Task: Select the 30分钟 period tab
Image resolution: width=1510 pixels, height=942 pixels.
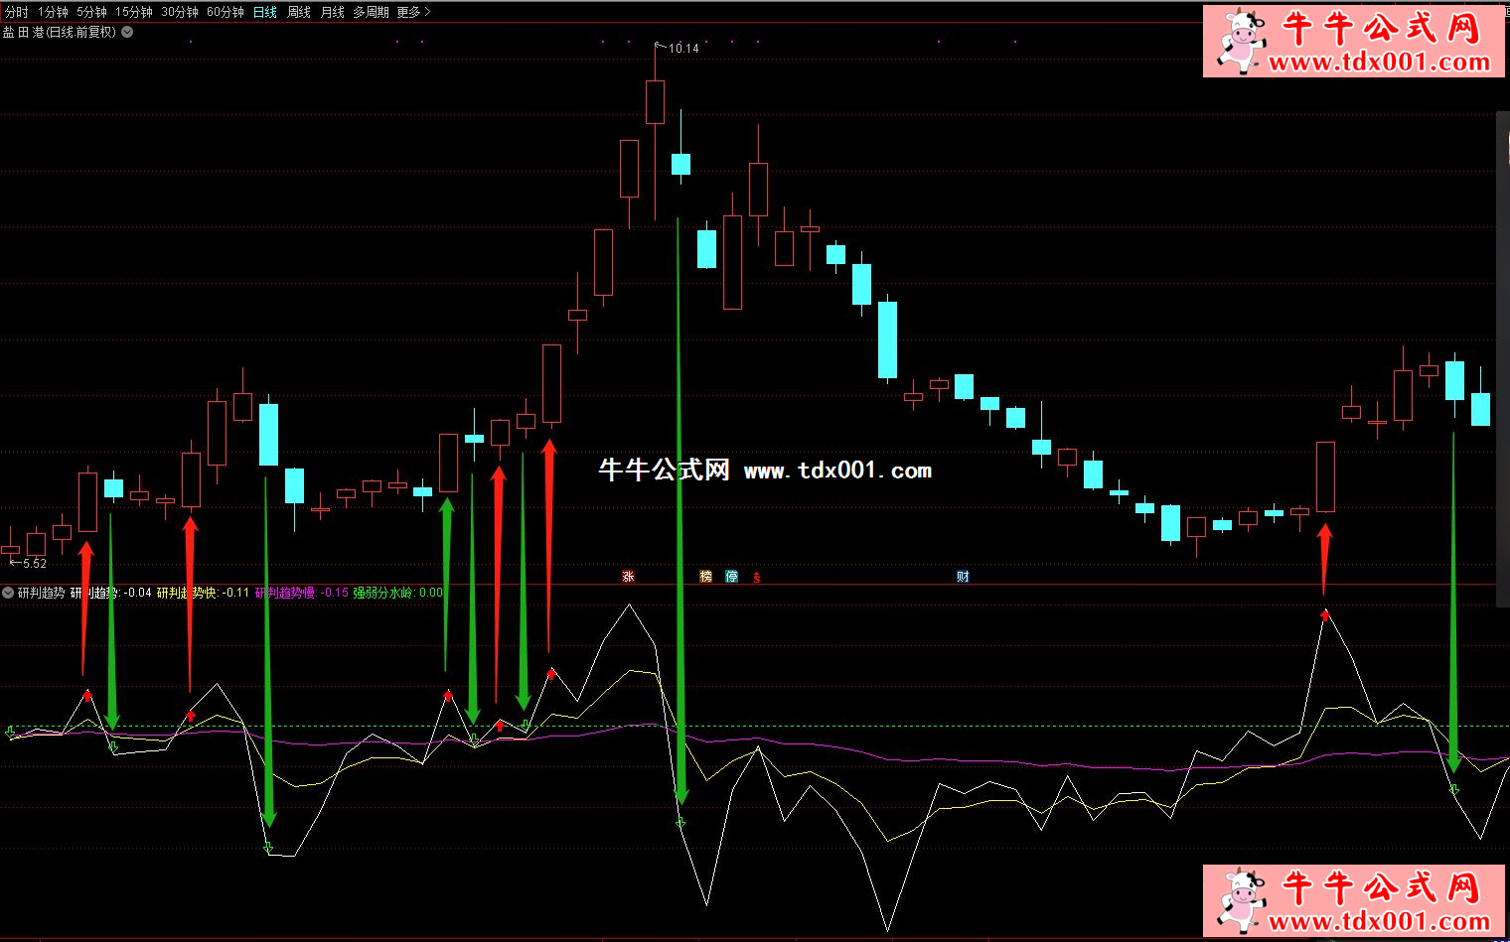Action: [180, 12]
